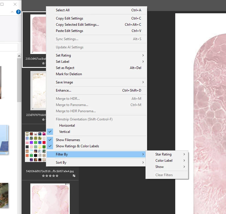Expand the Set Rating submenu

click(97, 55)
